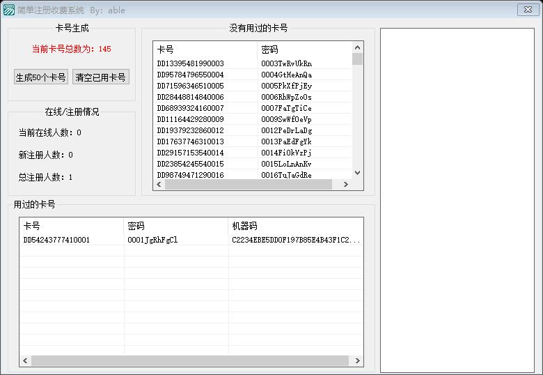Click the left arrow of the unused cards horizontal scrollbar
Viewport: 543px width, 375px height.
[159, 185]
